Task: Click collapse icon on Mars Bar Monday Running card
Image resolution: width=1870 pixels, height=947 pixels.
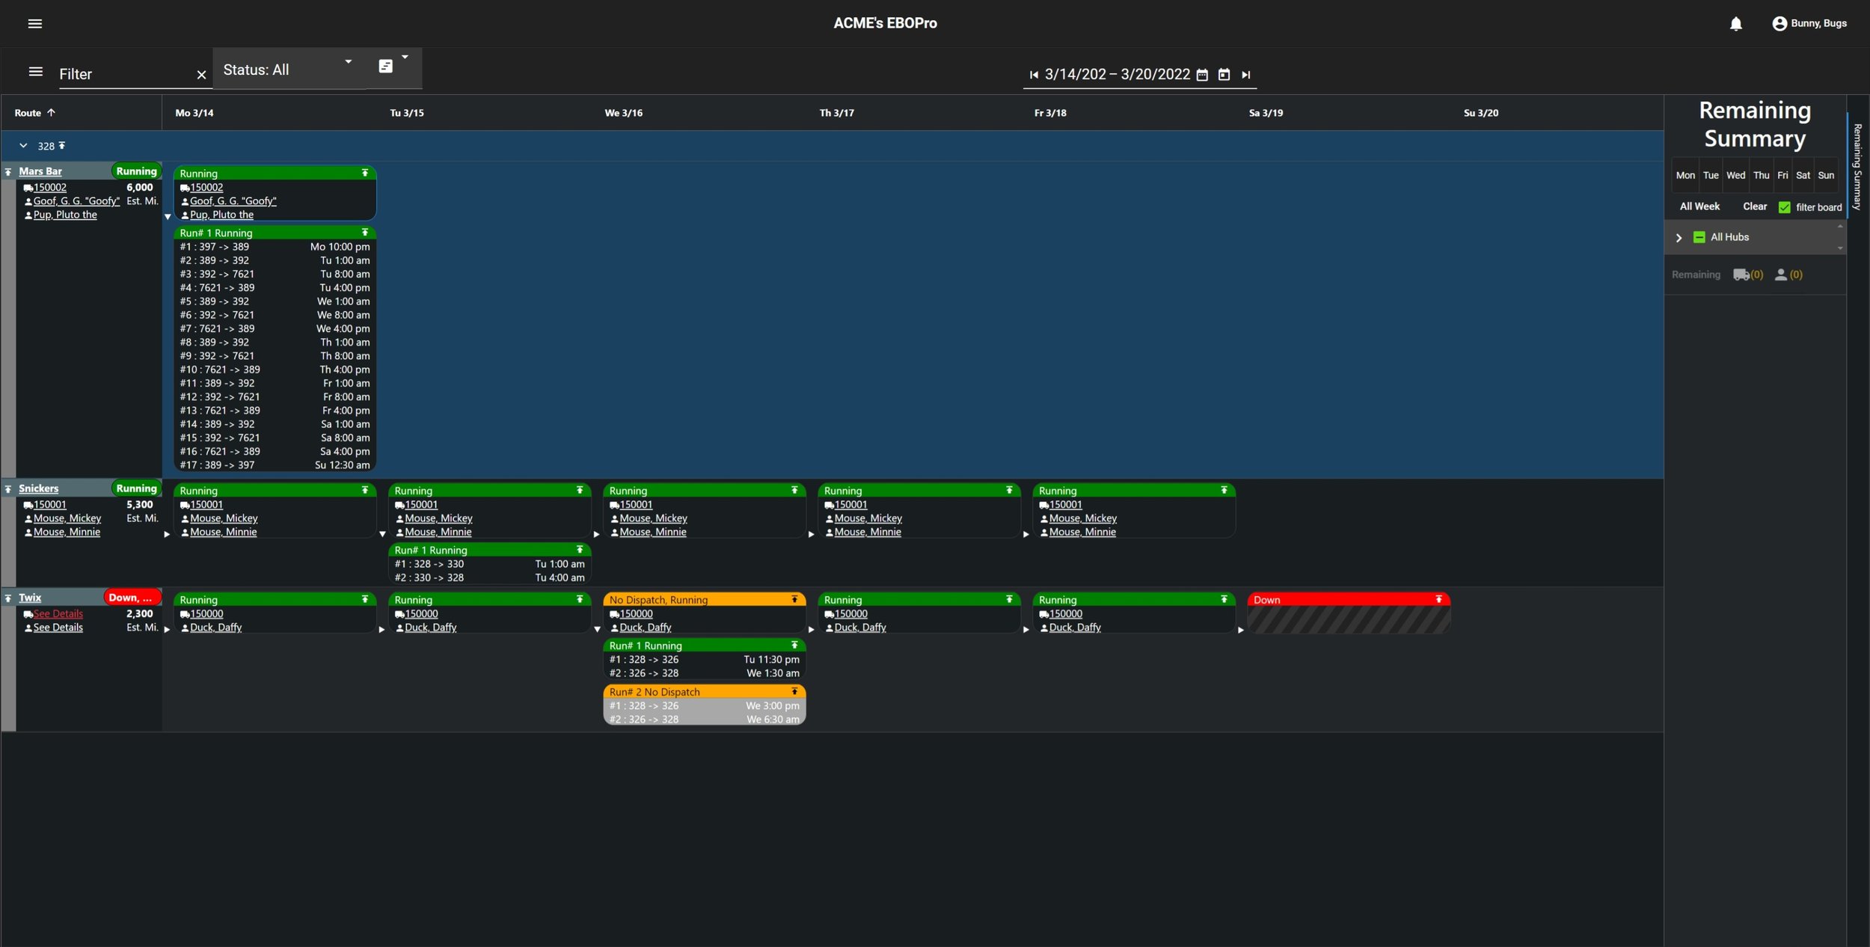Action: point(365,173)
